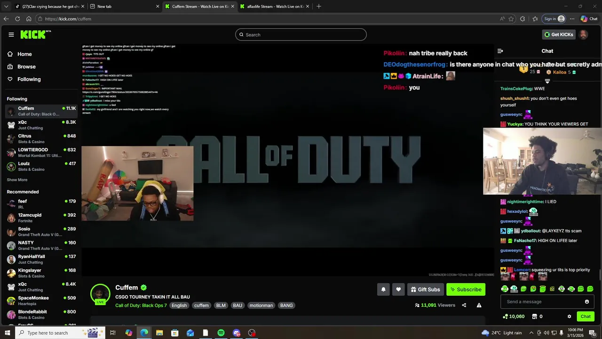The width and height of the screenshot is (602, 339).
Task: Click the first green emote in quick bar
Action: [x=505, y=289]
